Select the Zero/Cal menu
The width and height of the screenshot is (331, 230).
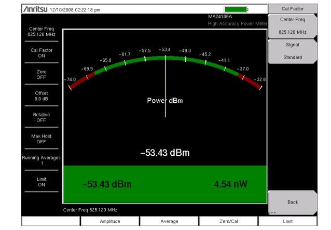pyautogui.click(x=229, y=221)
